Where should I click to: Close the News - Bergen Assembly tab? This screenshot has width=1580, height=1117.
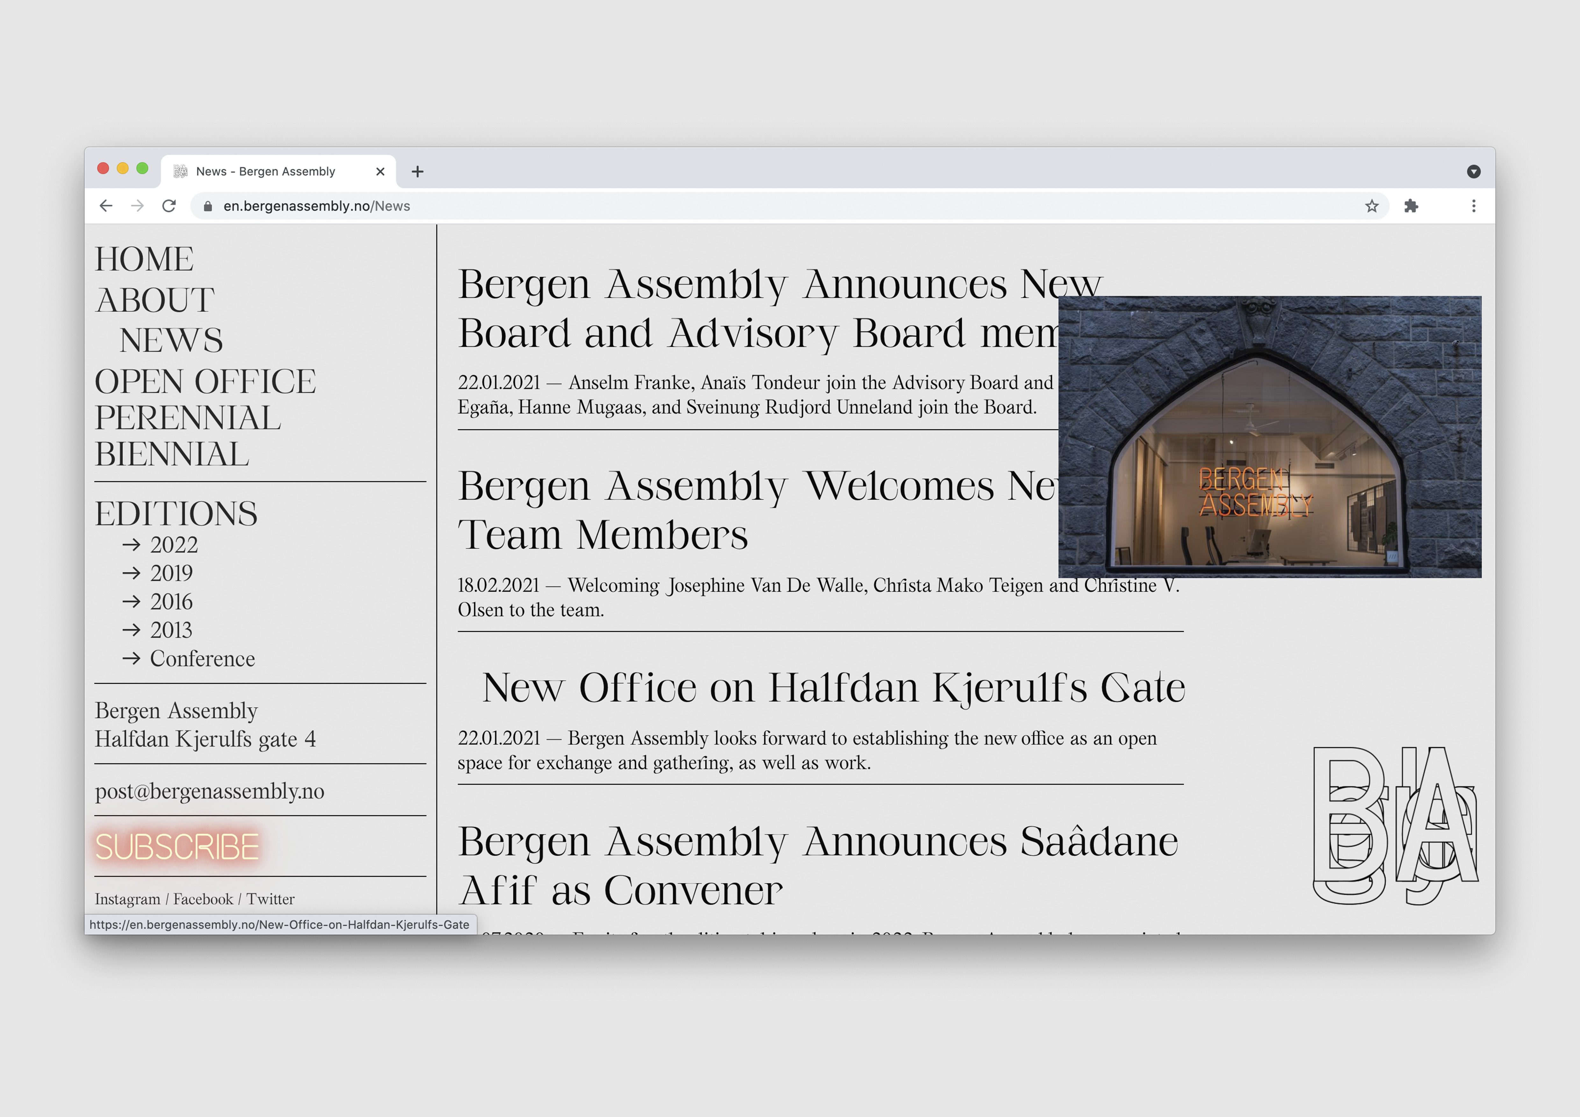coord(380,171)
